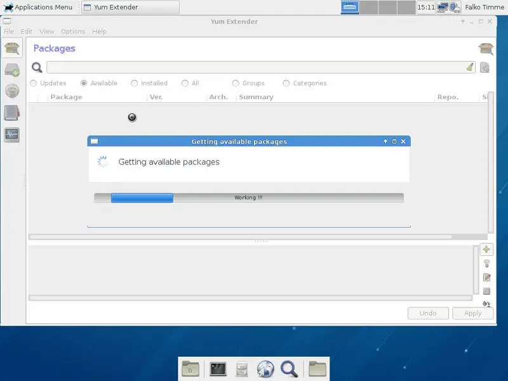This screenshot has height=381, width=508.
Task: Click the panel clock showing 15:11
Action: click(425, 7)
